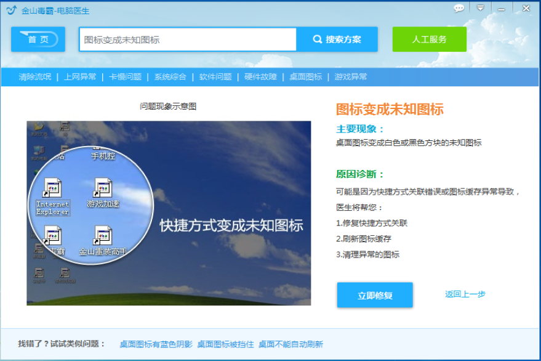The height and width of the screenshot is (361, 541).
Task: Select the 硬件故障 category
Action: pyautogui.click(x=260, y=76)
